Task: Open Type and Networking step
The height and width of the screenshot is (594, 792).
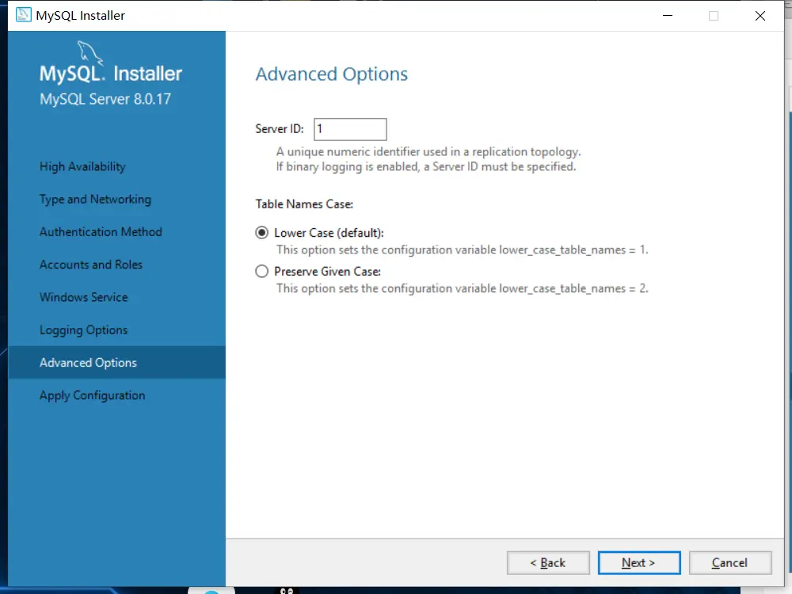Action: pyautogui.click(x=95, y=200)
